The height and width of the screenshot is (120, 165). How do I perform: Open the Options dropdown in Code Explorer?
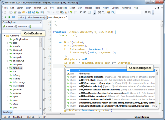[21, 27]
